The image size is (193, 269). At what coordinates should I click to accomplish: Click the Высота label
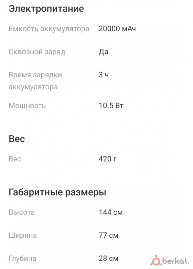(22, 213)
